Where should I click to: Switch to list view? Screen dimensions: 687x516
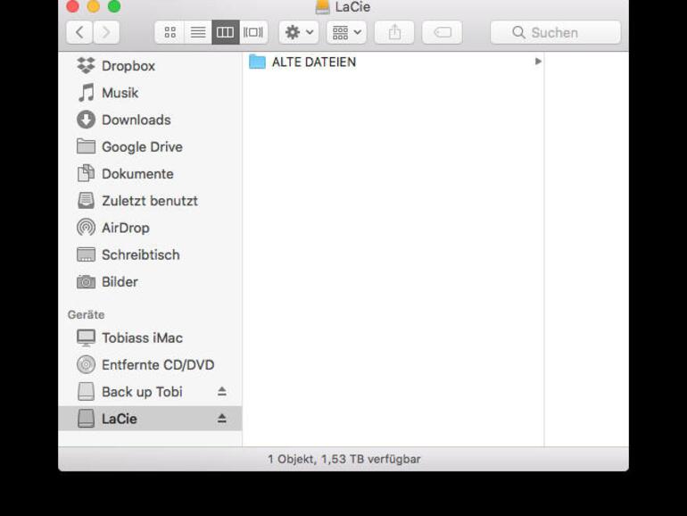tap(198, 32)
